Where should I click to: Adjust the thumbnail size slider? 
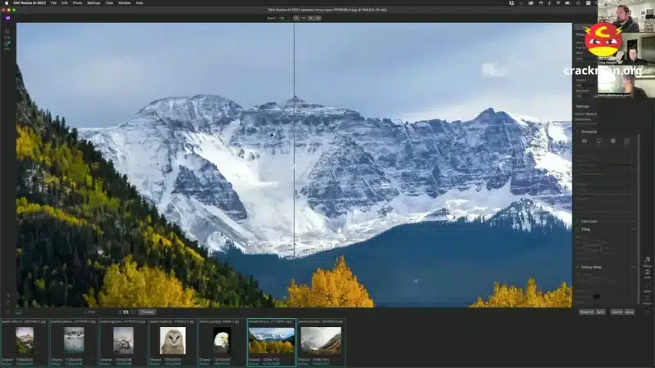point(91,312)
